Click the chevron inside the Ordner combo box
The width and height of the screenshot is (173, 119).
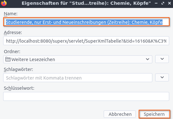[x=148, y=59]
